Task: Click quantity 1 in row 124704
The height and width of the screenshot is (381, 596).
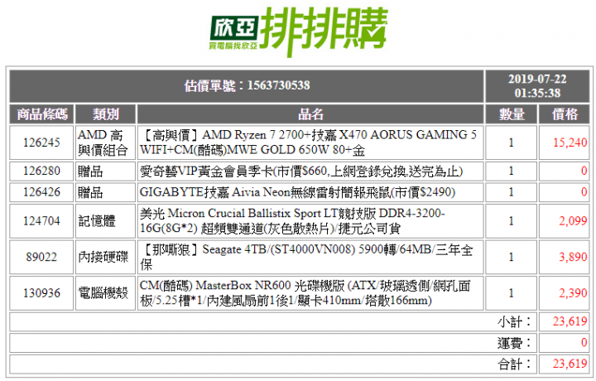Action: (x=512, y=221)
